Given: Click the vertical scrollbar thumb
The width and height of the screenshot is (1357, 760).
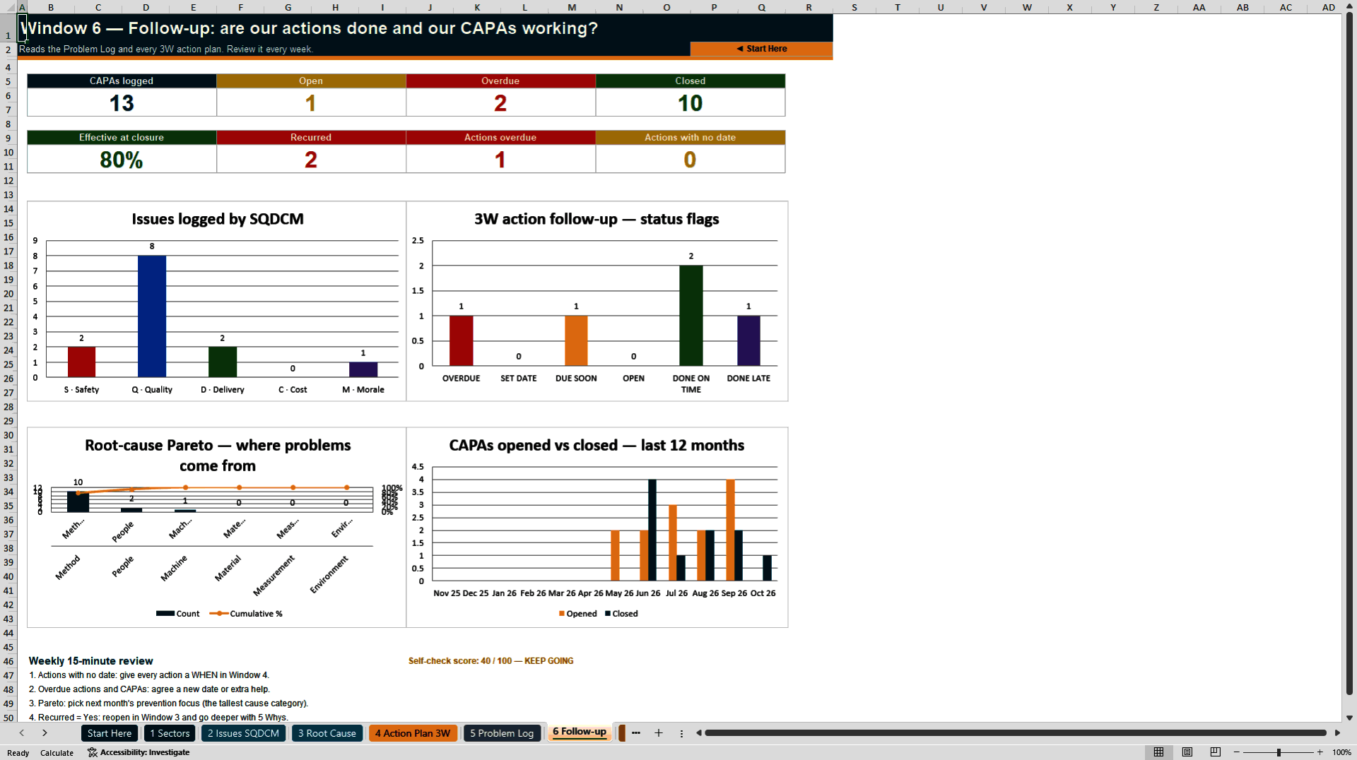Looking at the screenshot, I should (x=1349, y=354).
